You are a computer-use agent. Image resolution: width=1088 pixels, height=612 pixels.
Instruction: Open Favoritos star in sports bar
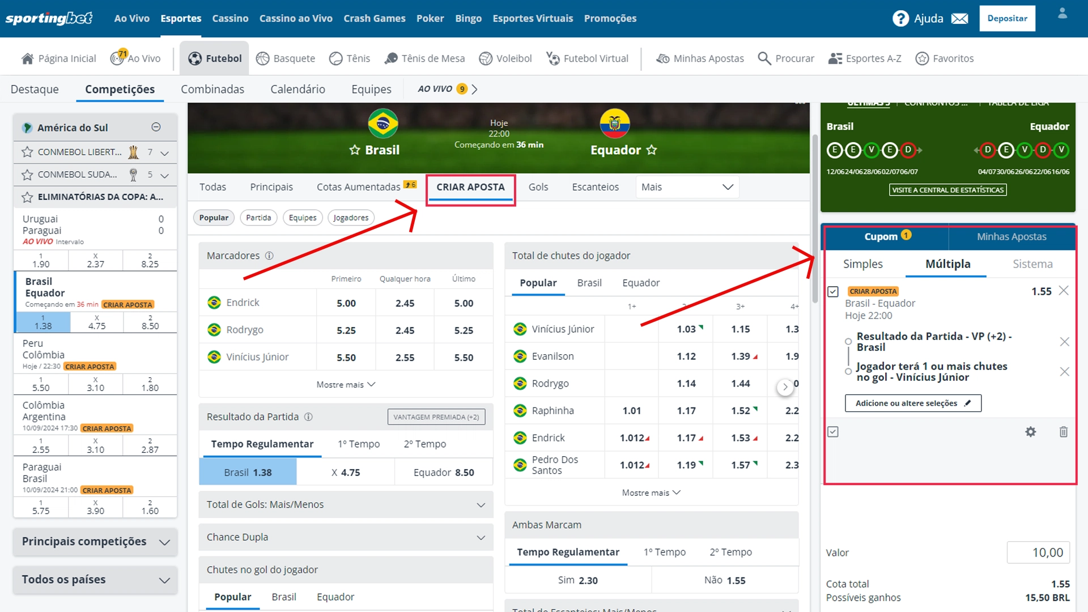point(944,58)
